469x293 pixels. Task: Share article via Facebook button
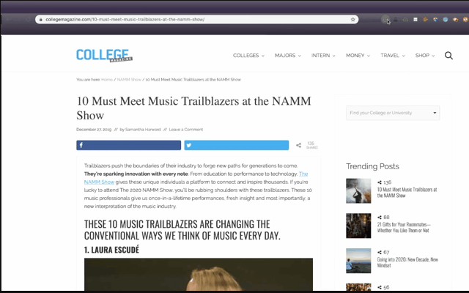coord(129,145)
